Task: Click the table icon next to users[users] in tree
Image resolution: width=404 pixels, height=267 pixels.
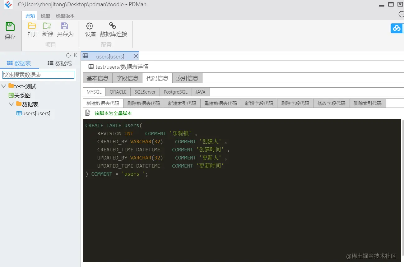Action: [19, 113]
